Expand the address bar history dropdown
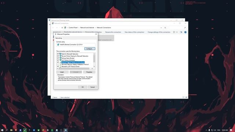 click(x=161, y=28)
